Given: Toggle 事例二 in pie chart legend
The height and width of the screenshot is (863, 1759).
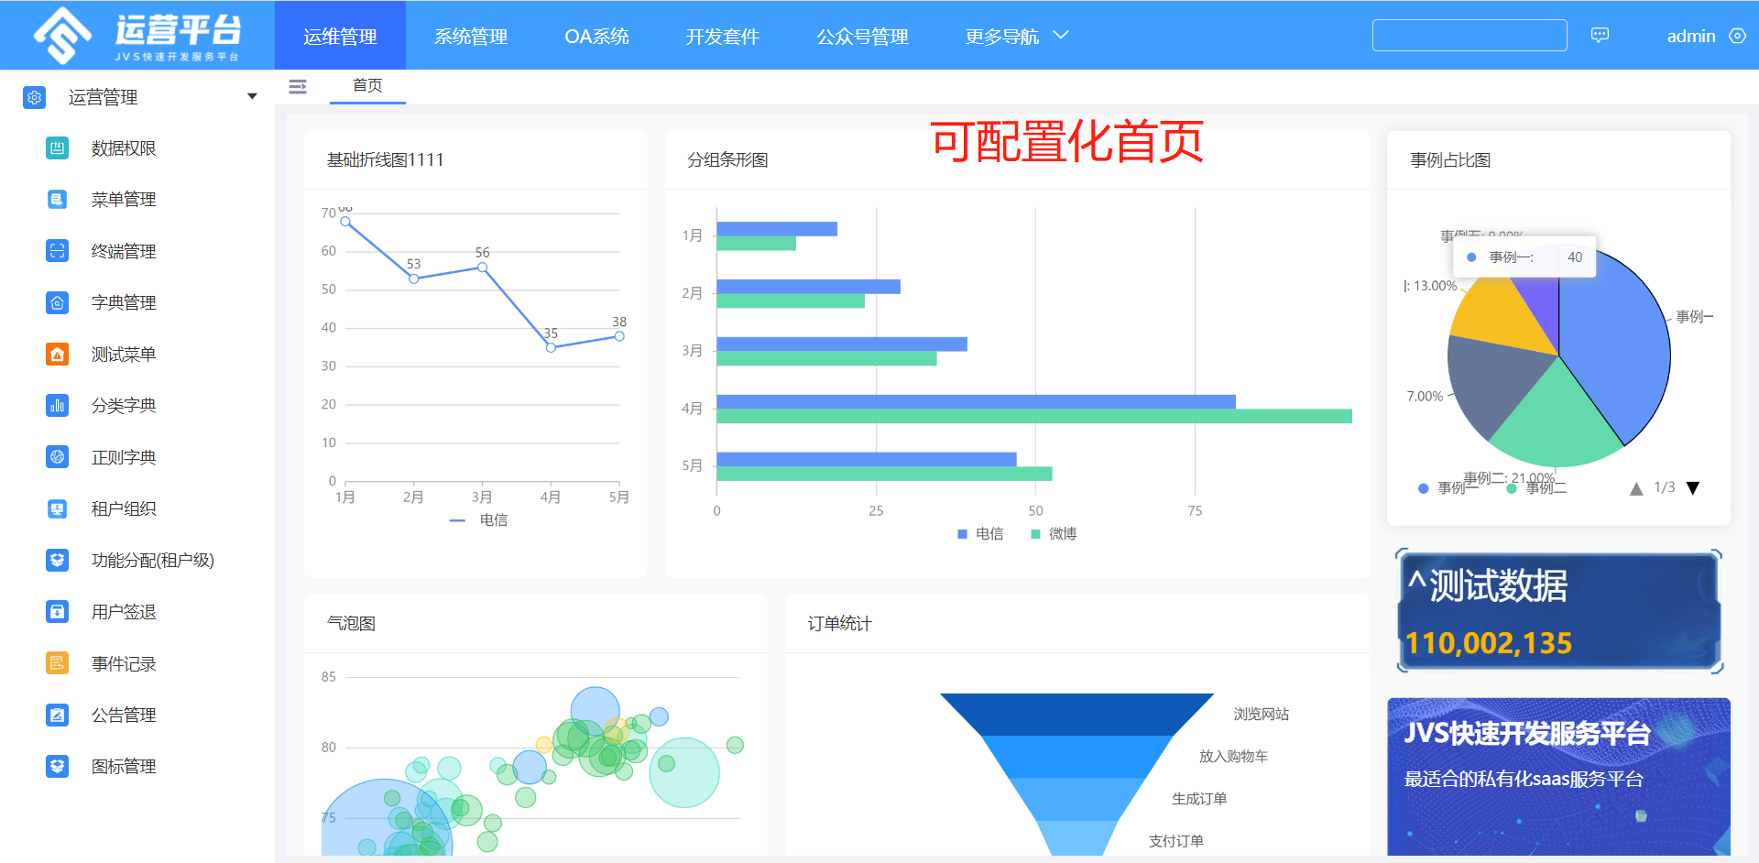Looking at the screenshot, I should [x=1536, y=488].
